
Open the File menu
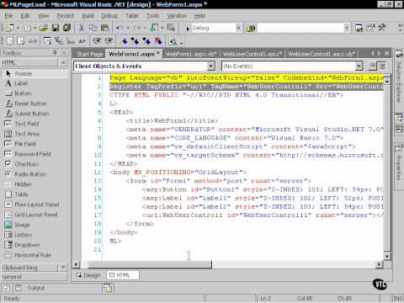pos(8,16)
